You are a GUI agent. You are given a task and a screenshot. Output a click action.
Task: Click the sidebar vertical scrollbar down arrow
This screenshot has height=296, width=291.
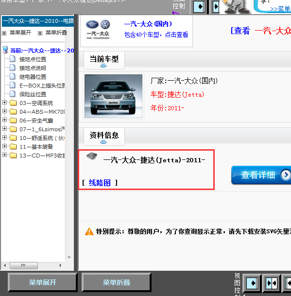69,257
